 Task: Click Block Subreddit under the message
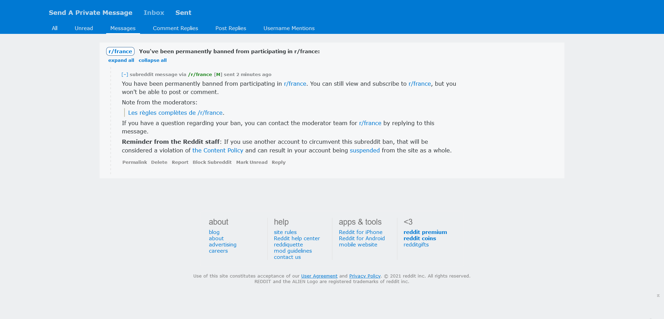coord(212,162)
